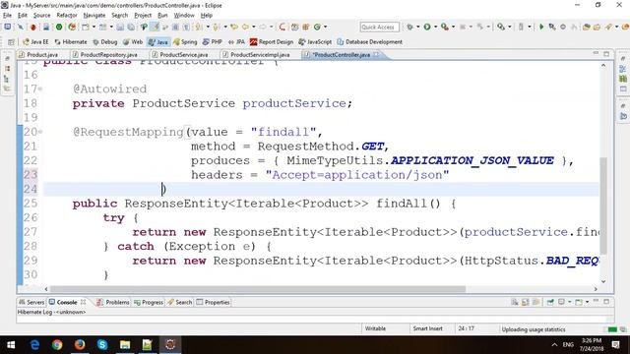This screenshot has width=630, height=354.
Task: Open the Java EE perspective
Action: coord(35,41)
